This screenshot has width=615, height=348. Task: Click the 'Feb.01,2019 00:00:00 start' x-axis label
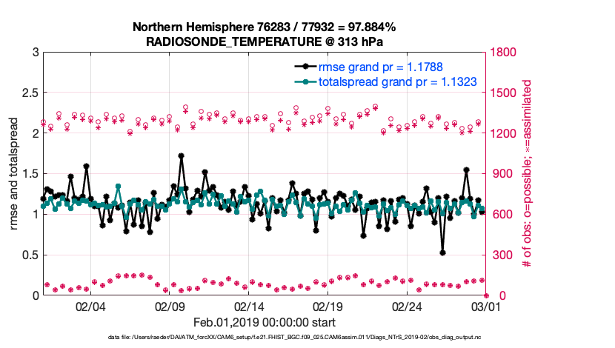(264, 323)
